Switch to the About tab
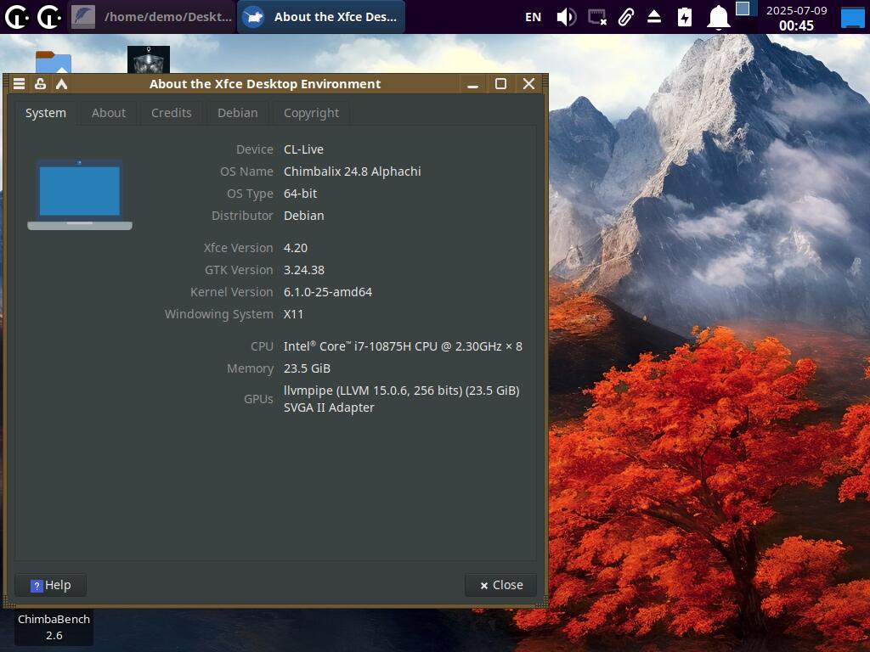 (108, 113)
